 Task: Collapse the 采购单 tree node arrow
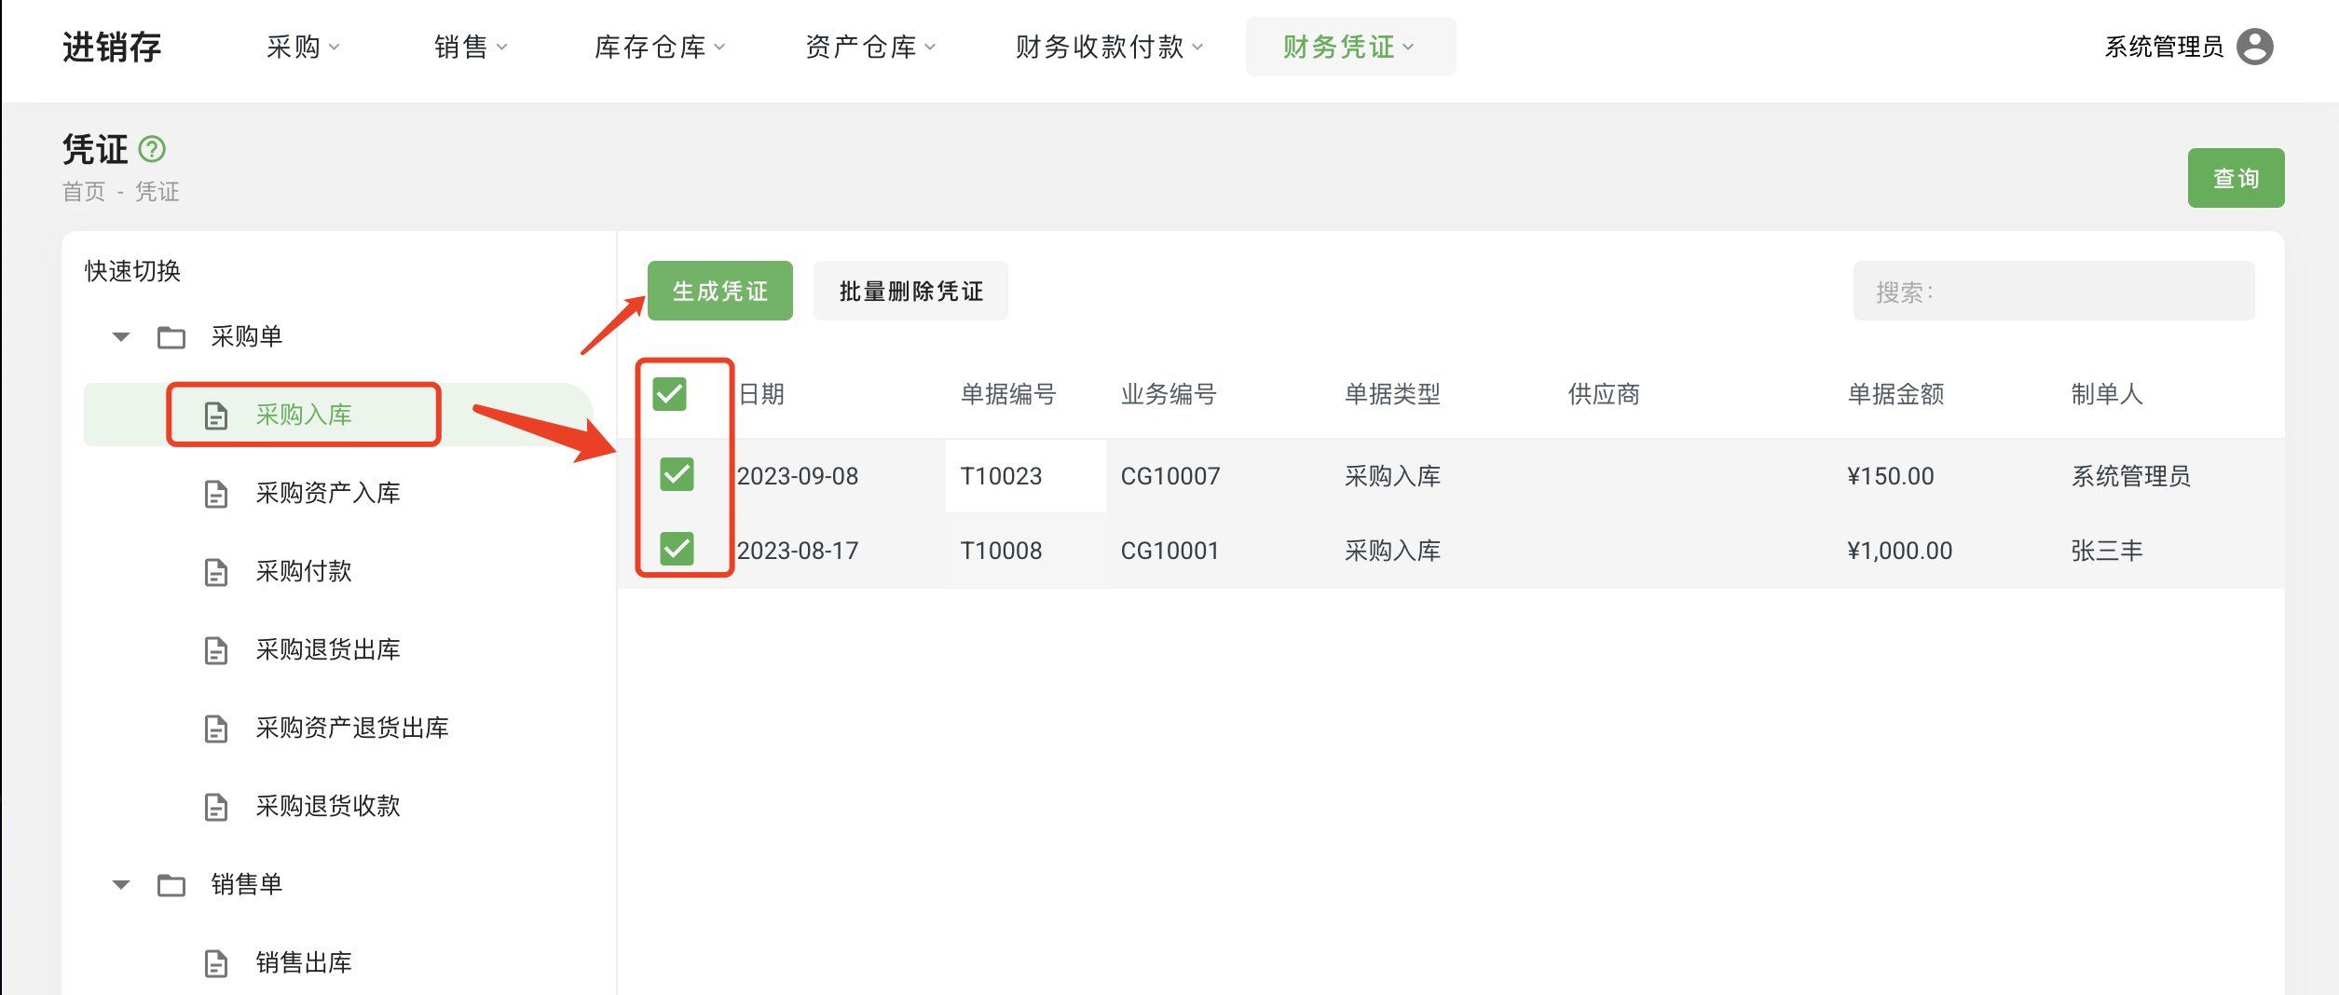(x=121, y=337)
